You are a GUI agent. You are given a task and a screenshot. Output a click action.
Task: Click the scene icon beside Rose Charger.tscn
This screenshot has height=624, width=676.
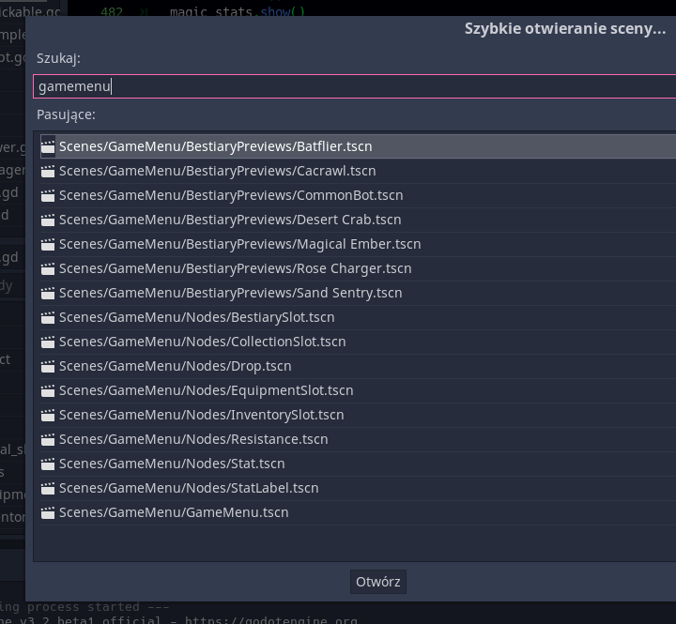tap(48, 269)
